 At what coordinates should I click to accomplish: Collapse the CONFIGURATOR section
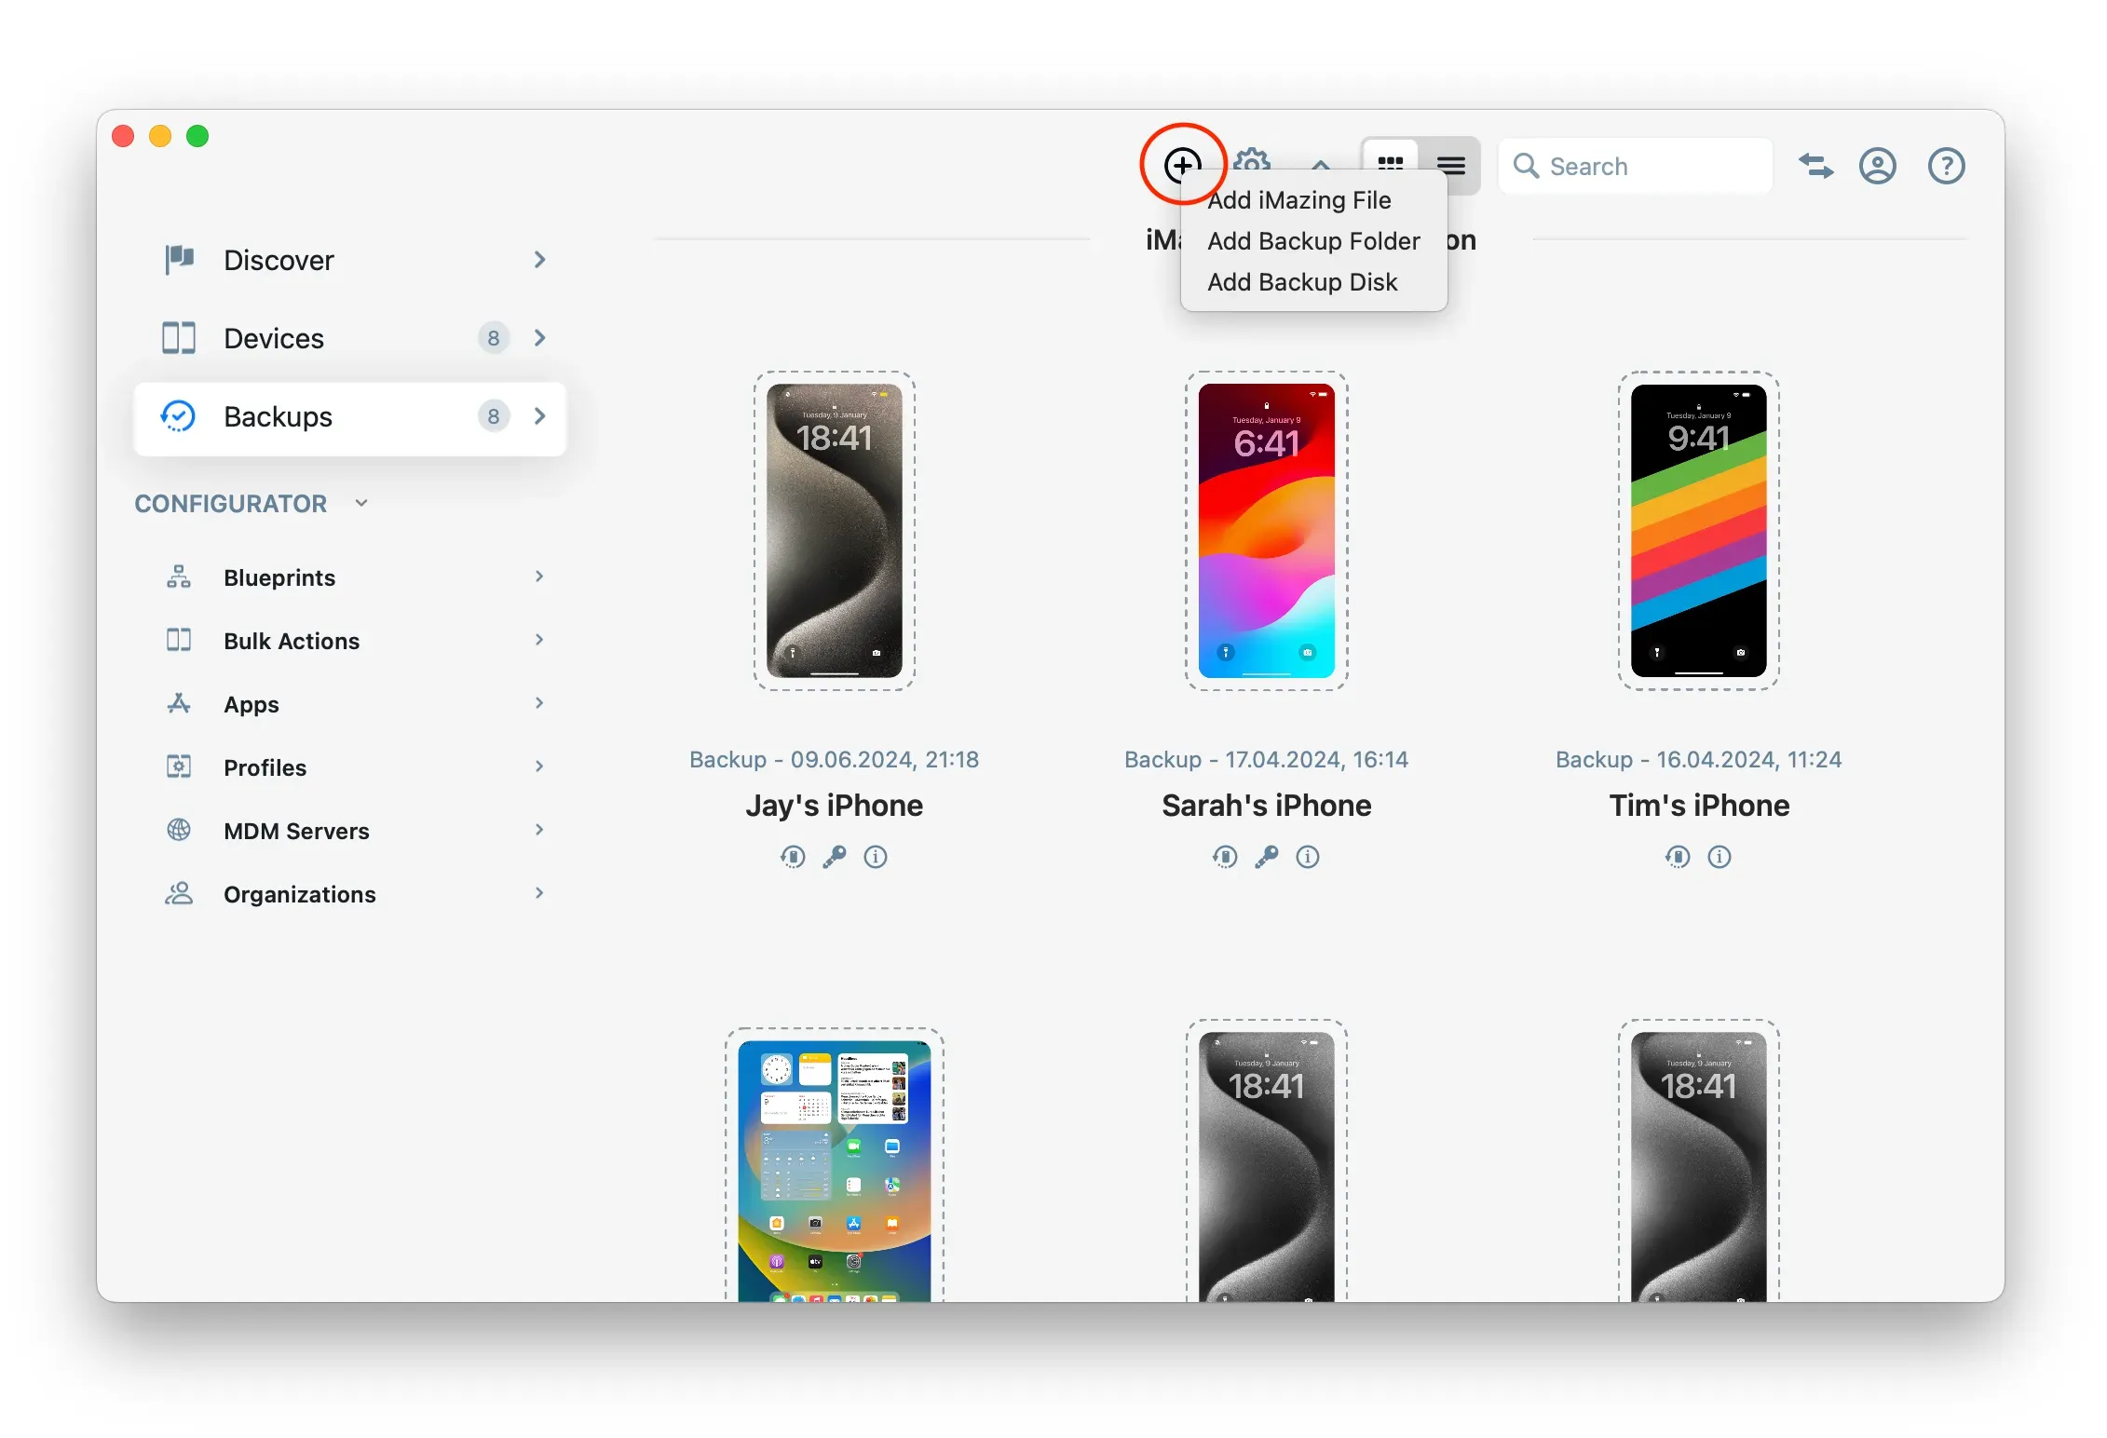coord(361,503)
